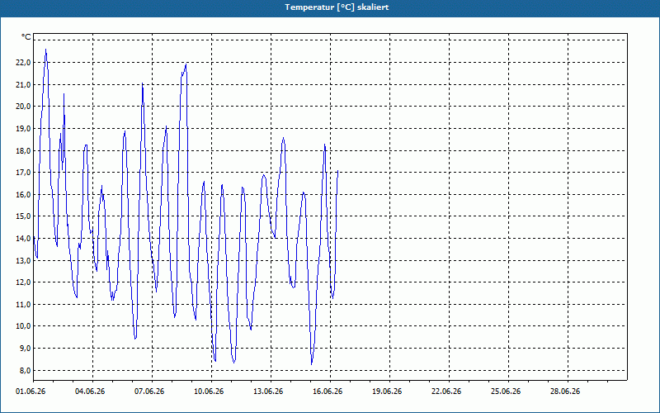Click the 14,0 y-axis label
This screenshot has width=660, height=413.
click(23, 239)
